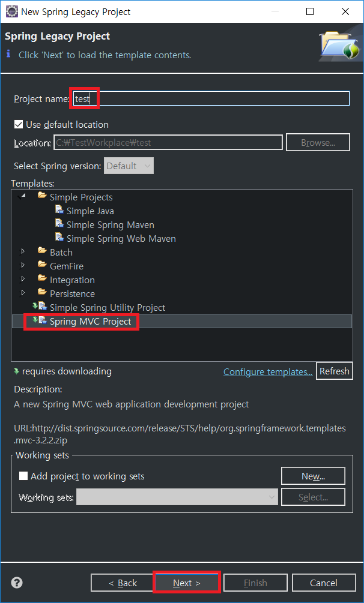The height and width of the screenshot is (603, 364).
Task: Open the Select Spring version dropdown
Action: [x=129, y=166]
